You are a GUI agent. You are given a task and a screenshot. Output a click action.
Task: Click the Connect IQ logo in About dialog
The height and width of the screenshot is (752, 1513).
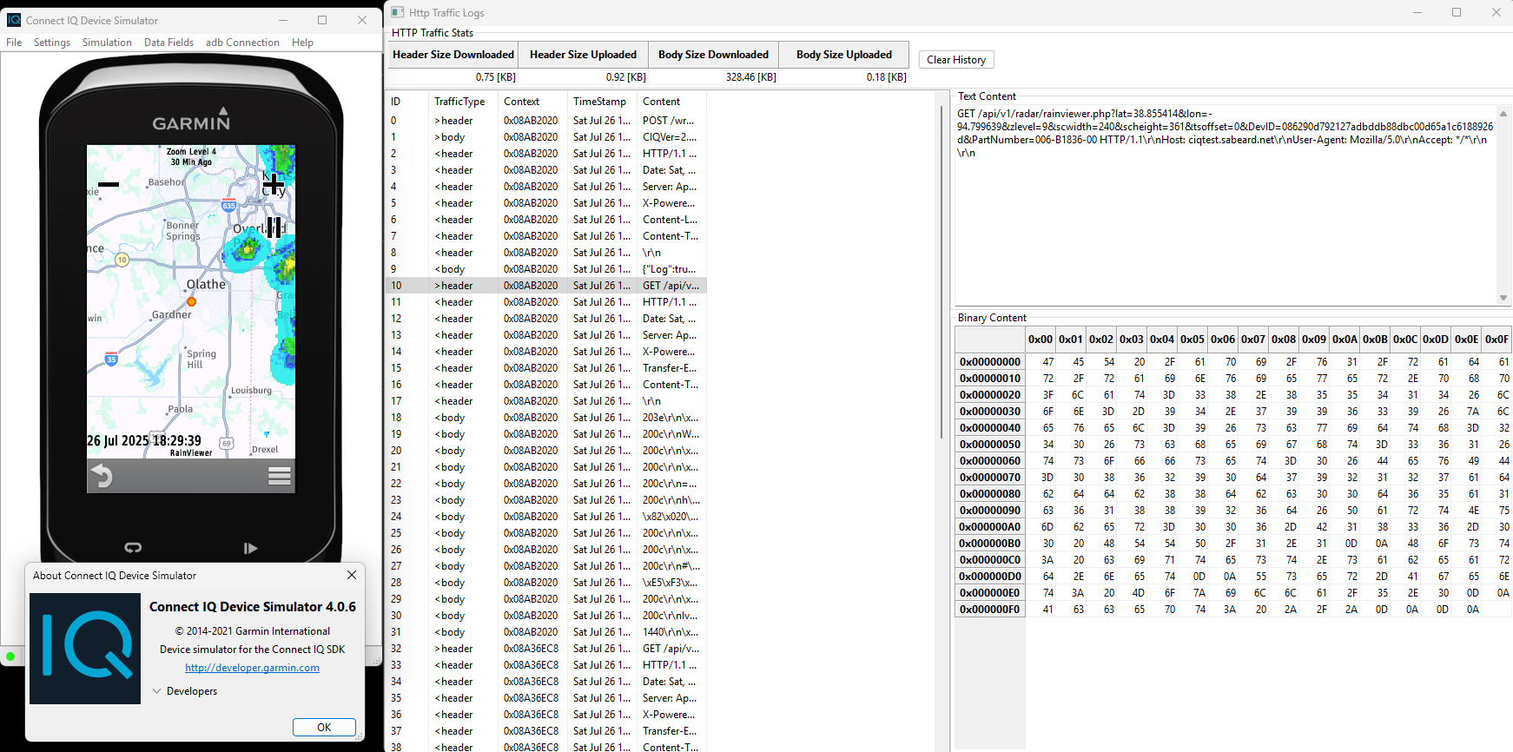click(85, 649)
